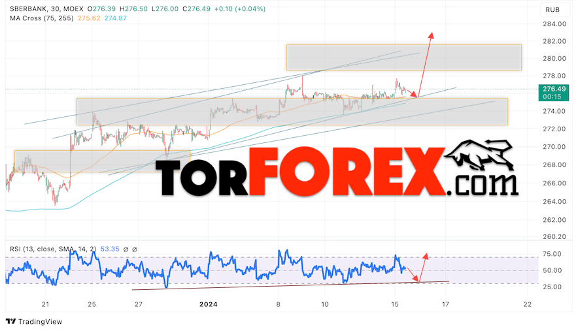Click the 280.00 price axis label
Image resolution: width=578 pixels, height=331 pixels.
pyautogui.click(x=554, y=59)
